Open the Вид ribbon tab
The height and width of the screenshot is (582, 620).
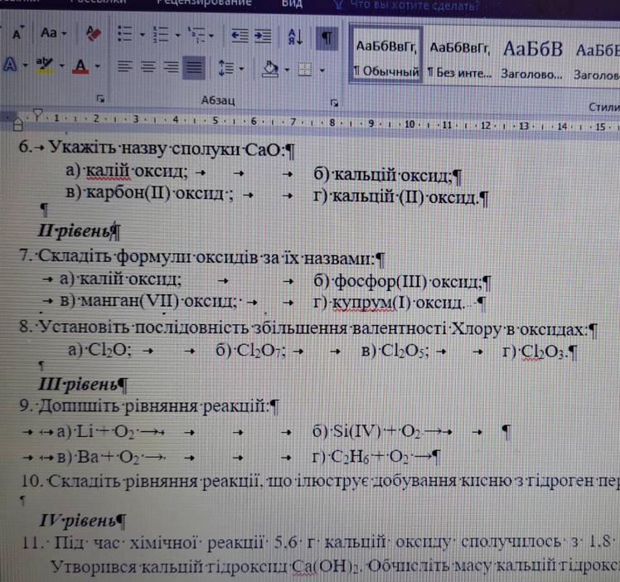point(292,4)
